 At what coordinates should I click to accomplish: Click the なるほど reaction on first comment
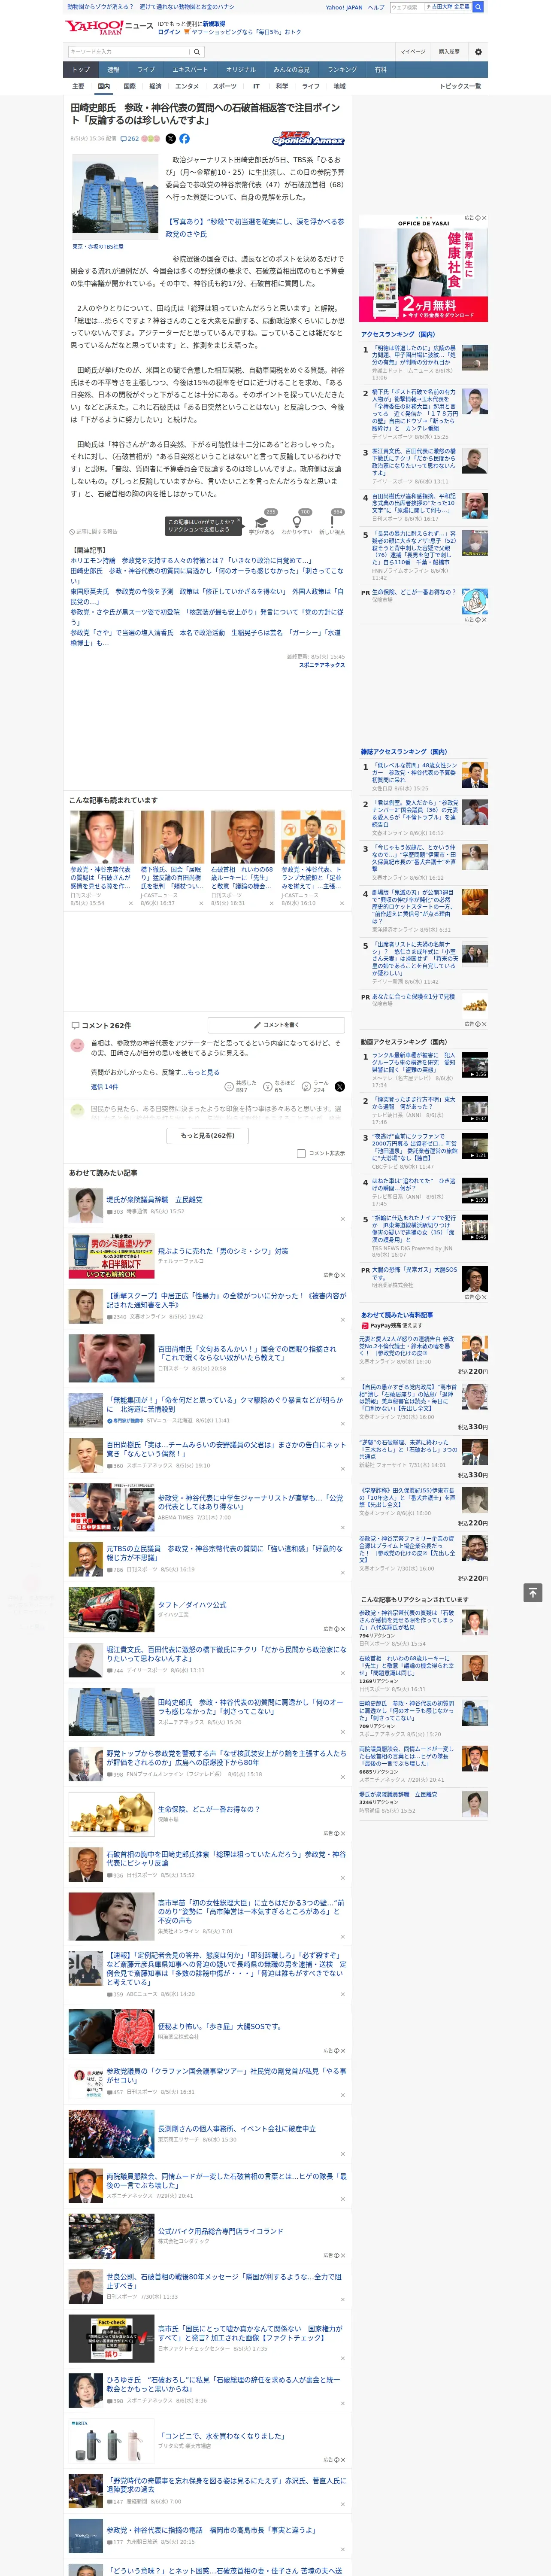pos(279,1086)
